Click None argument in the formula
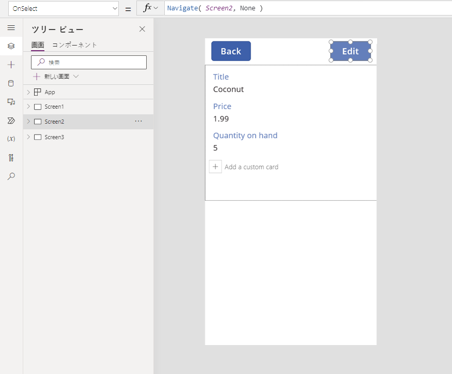This screenshot has width=452, height=374. click(x=247, y=8)
